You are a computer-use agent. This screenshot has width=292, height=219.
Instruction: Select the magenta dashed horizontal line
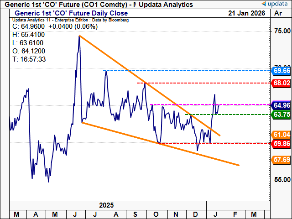pos(182,104)
